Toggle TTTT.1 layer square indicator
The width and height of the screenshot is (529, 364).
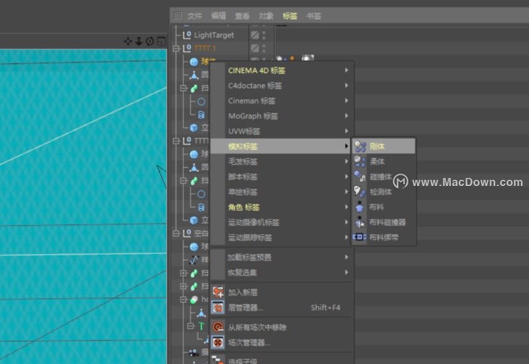pyautogui.click(x=255, y=48)
